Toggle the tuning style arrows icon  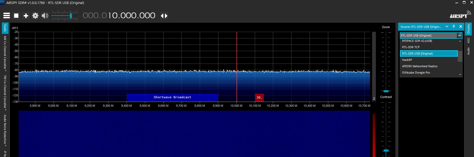pyautogui.click(x=164, y=16)
